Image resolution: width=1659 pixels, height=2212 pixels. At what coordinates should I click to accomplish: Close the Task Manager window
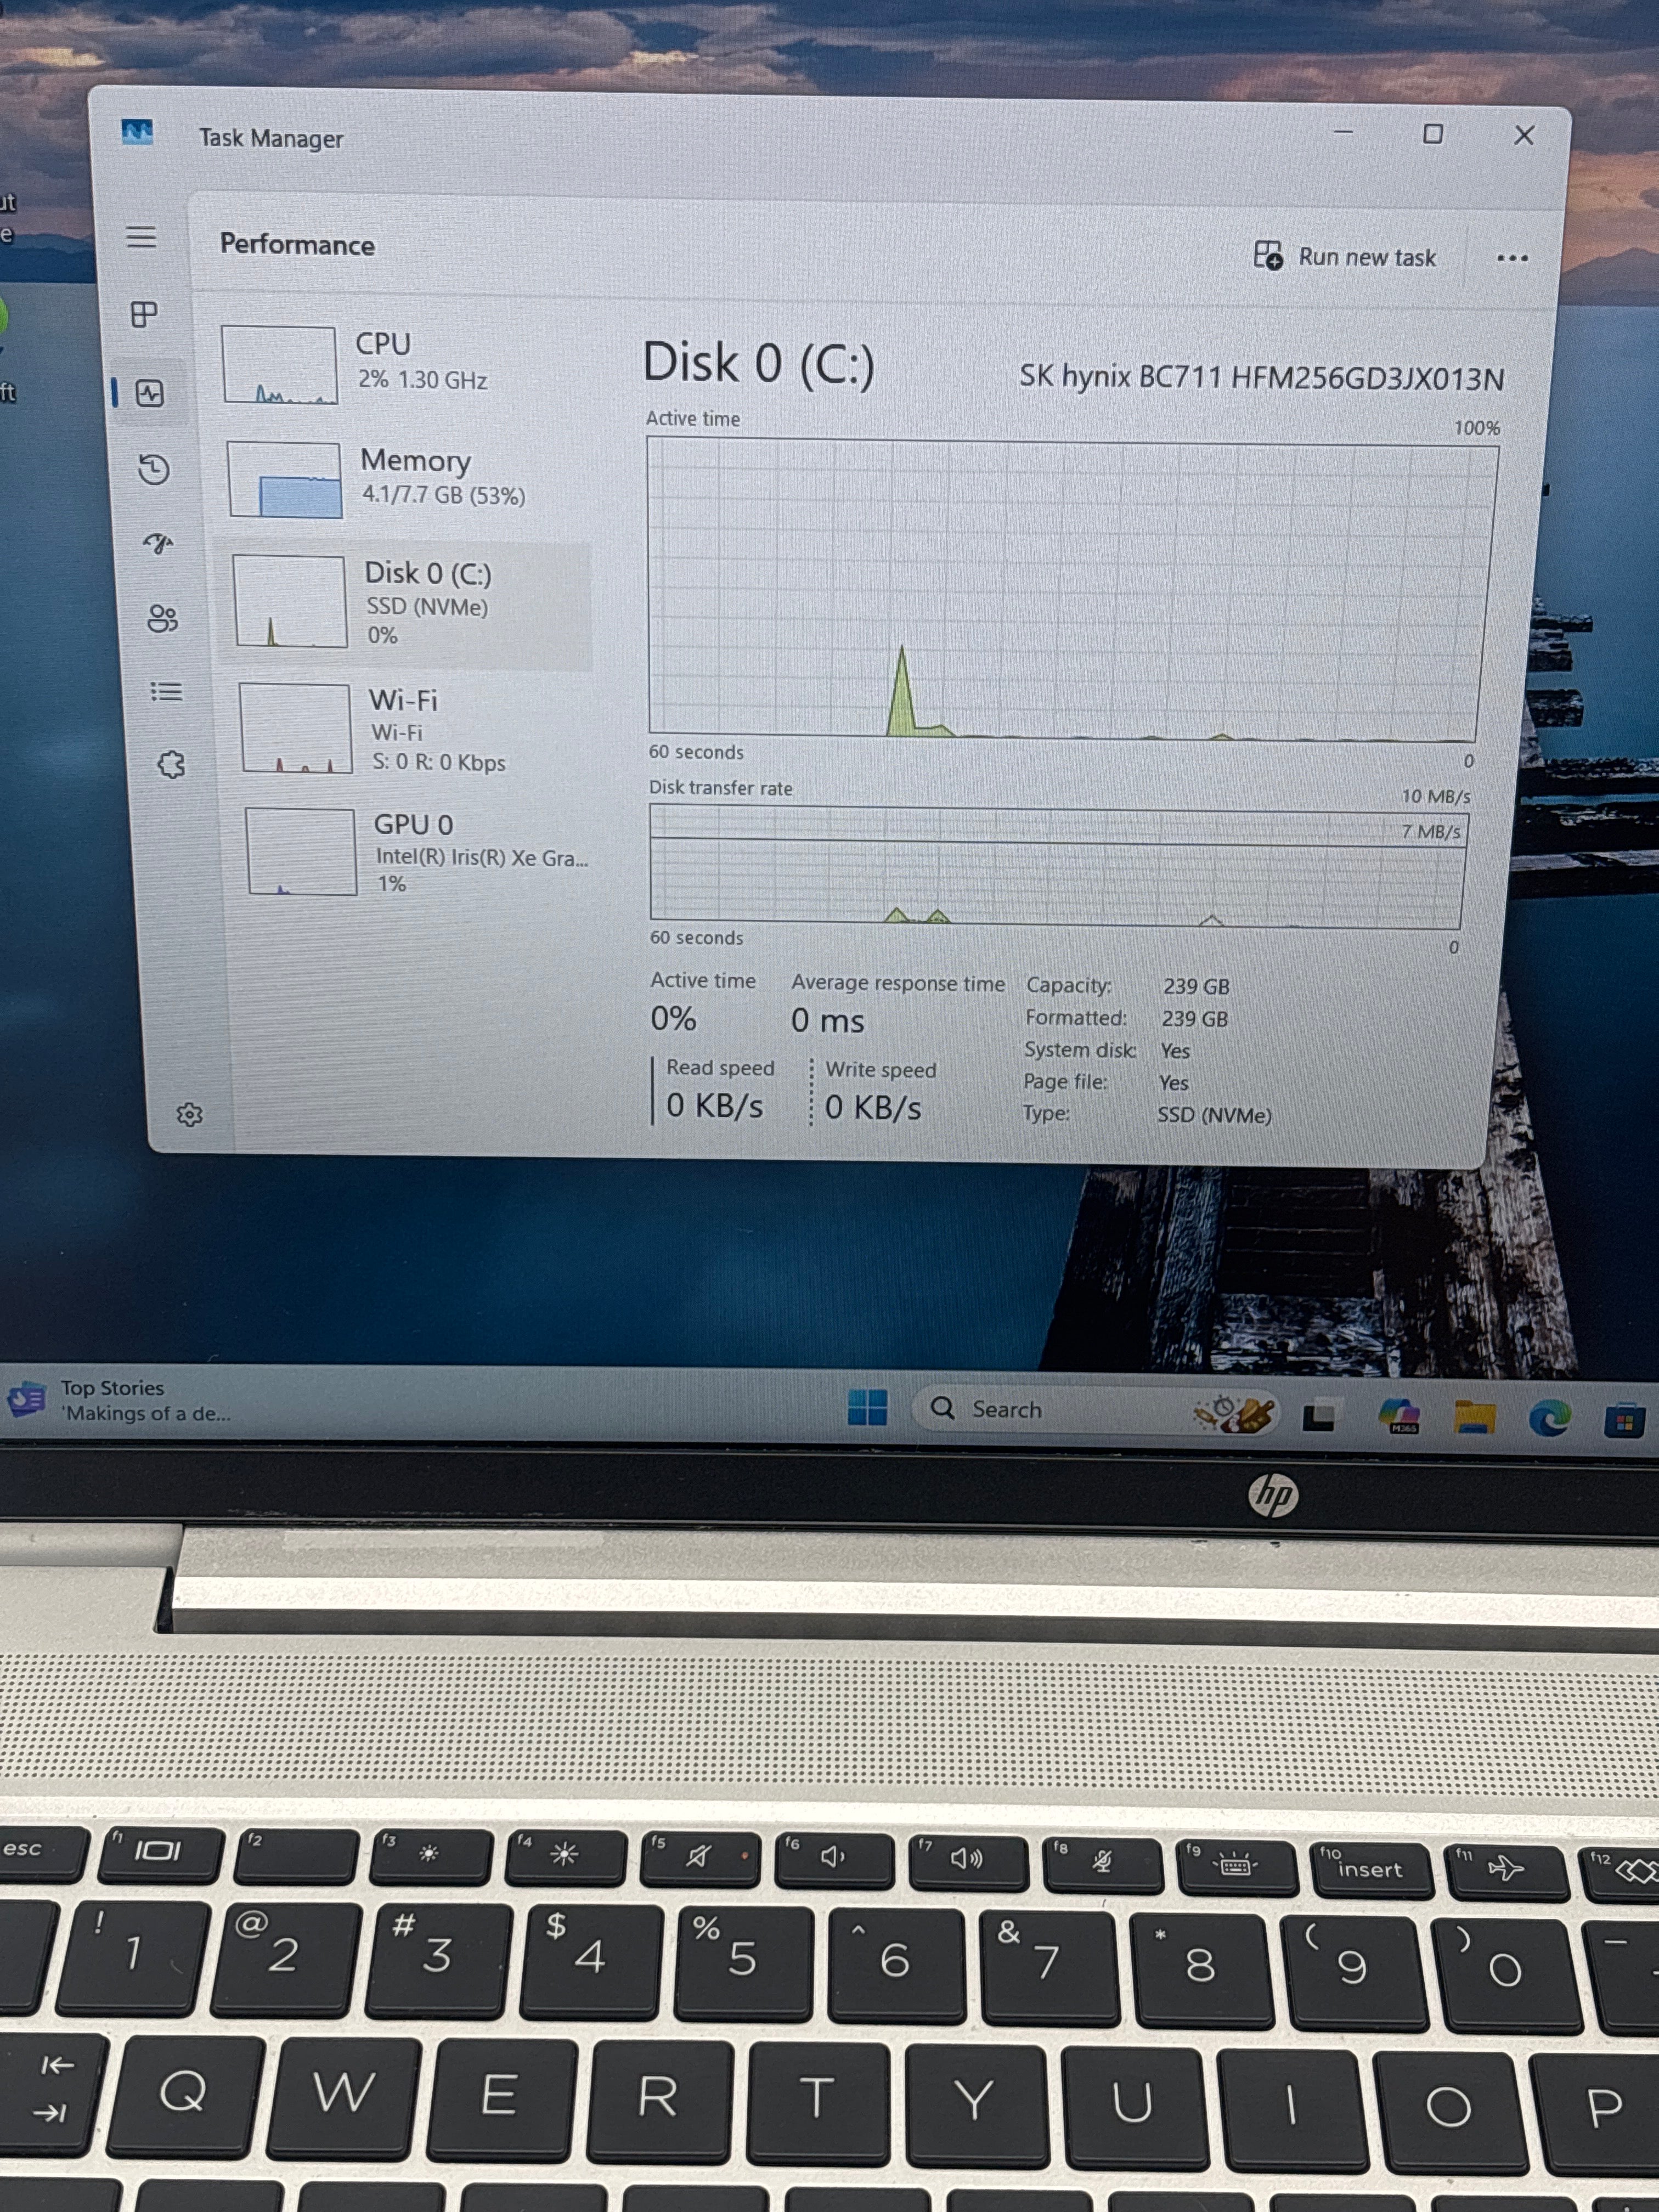(x=1523, y=135)
